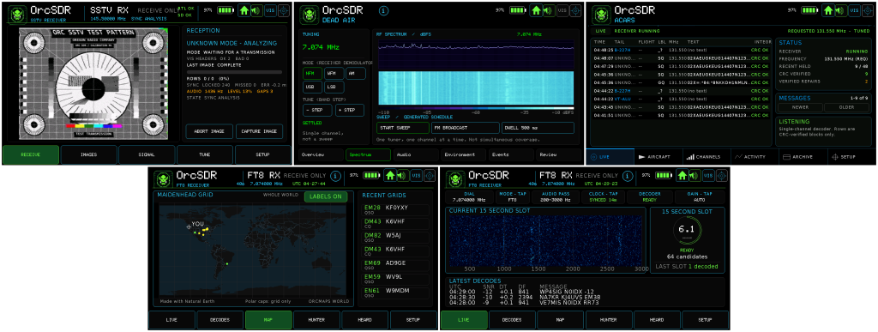Click CAPTURE IMAGE button
878x332 pixels.
[x=259, y=131]
